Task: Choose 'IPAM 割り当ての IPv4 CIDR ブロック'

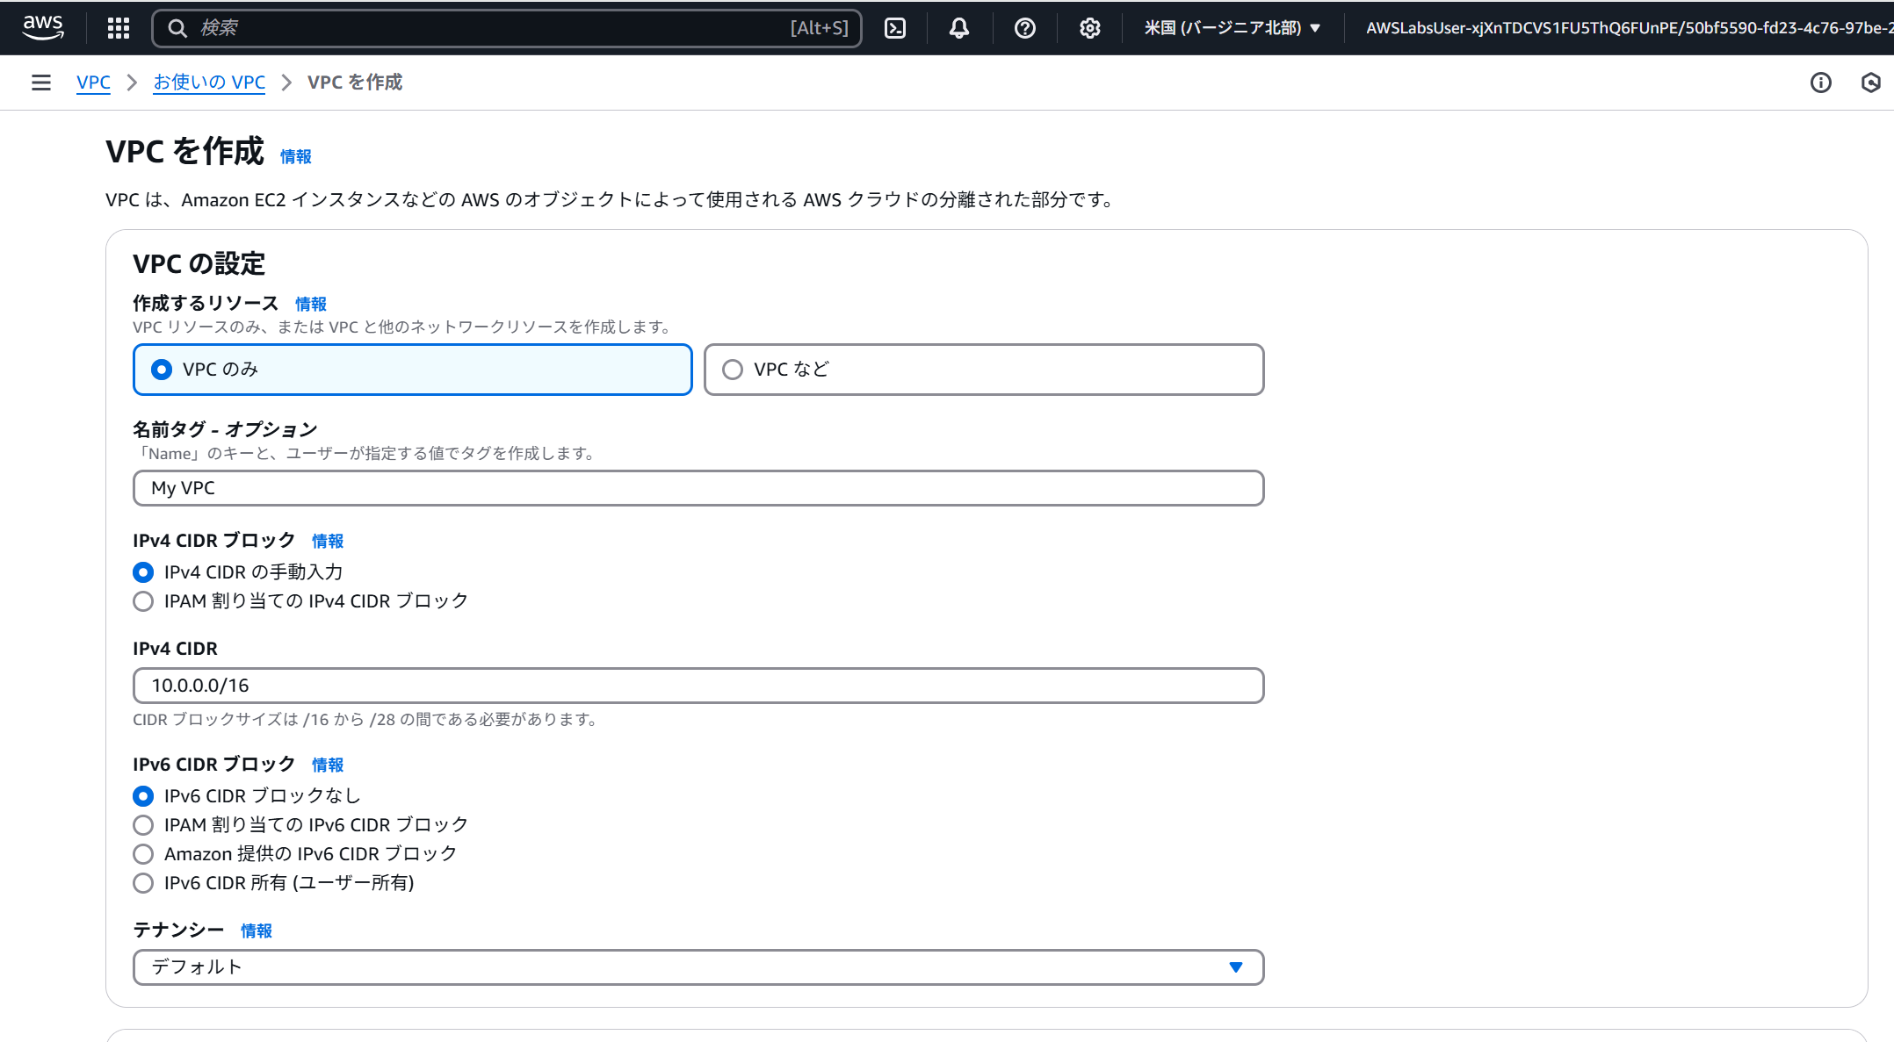Action: pyautogui.click(x=143, y=601)
